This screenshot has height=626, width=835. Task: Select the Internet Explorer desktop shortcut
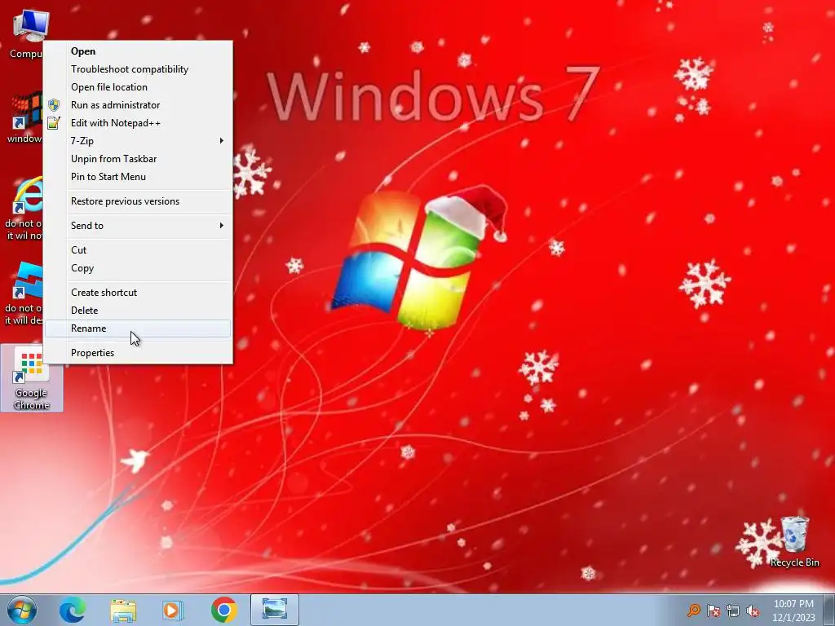[x=24, y=209]
